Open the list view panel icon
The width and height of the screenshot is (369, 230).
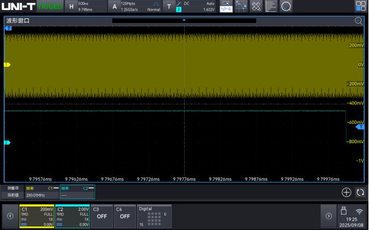pyautogui.click(x=271, y=6)
